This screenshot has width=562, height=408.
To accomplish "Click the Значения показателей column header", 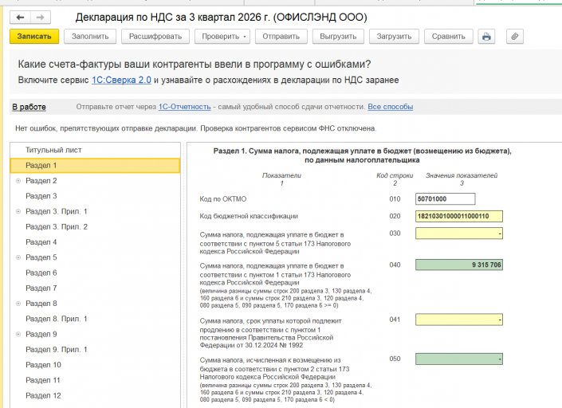I will [x=462, y=175].
